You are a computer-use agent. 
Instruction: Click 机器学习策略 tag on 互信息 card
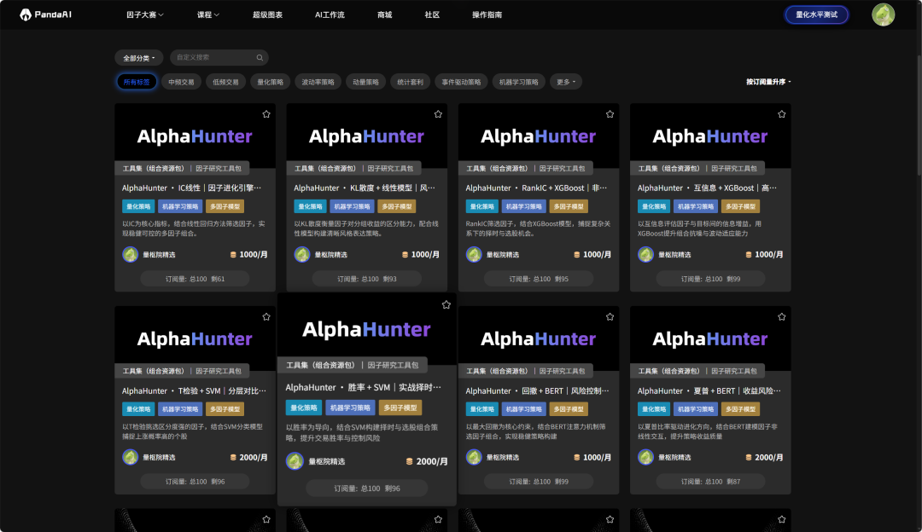tap(695, 206)
